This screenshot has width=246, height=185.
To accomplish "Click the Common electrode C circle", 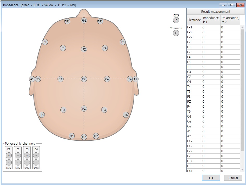I will tap(176, 33).
